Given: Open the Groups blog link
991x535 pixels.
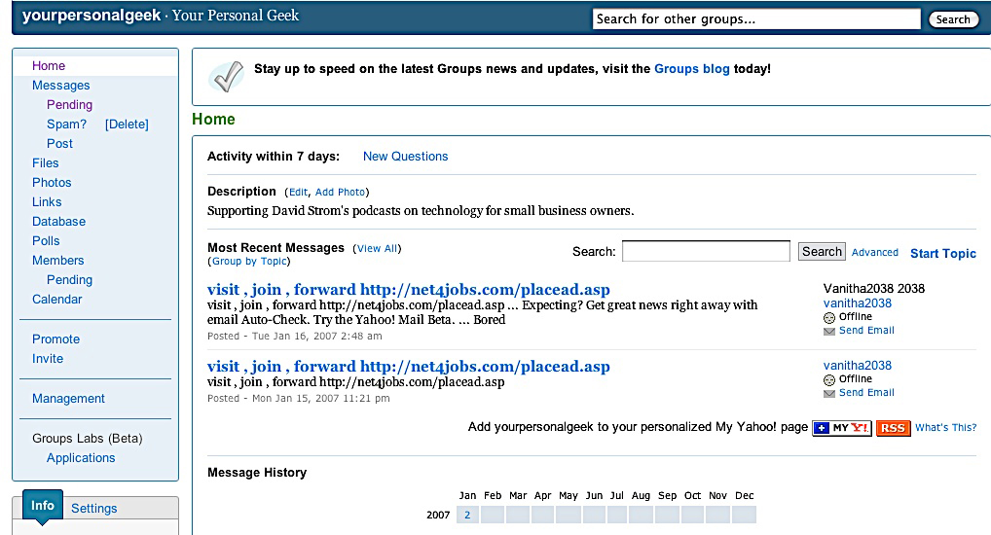Looking at the screenshot, I should [691, 69].
